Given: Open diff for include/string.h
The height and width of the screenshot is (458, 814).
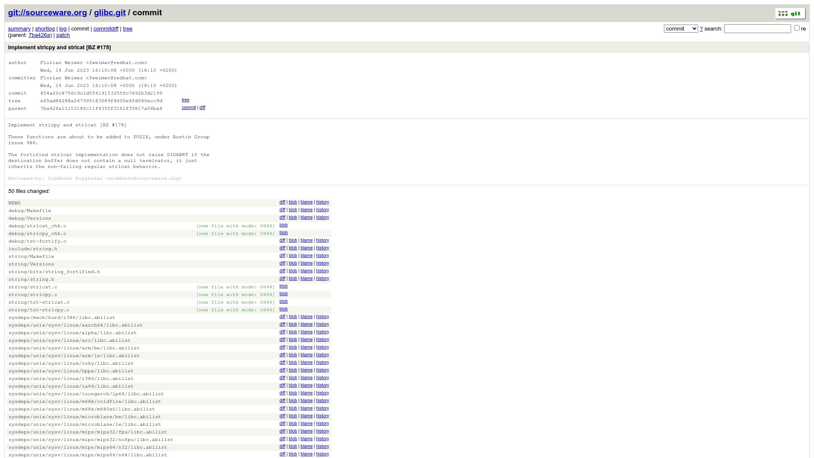Looking at the screenshot, I should coord(282,248).
